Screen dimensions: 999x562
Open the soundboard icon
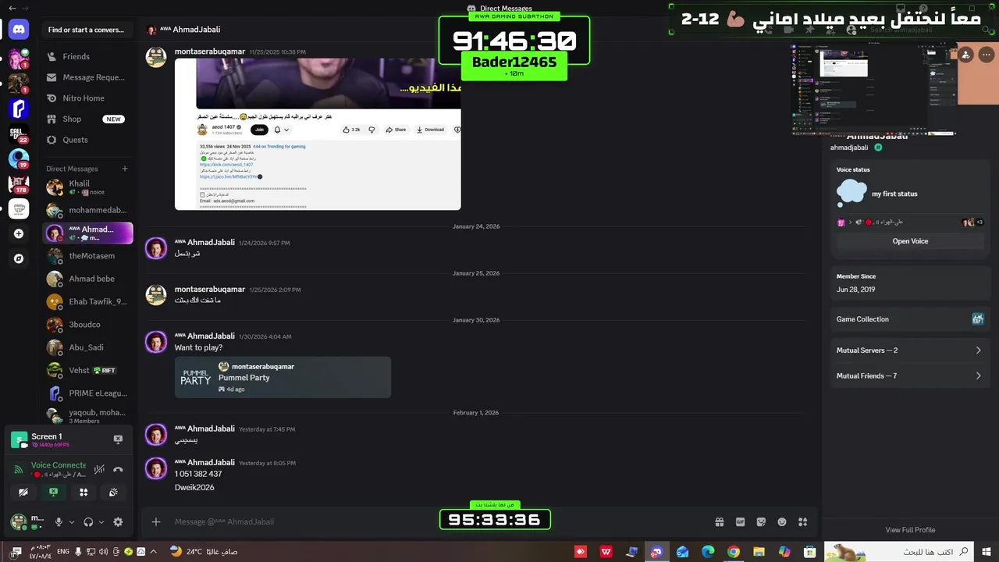pos(113,492)
